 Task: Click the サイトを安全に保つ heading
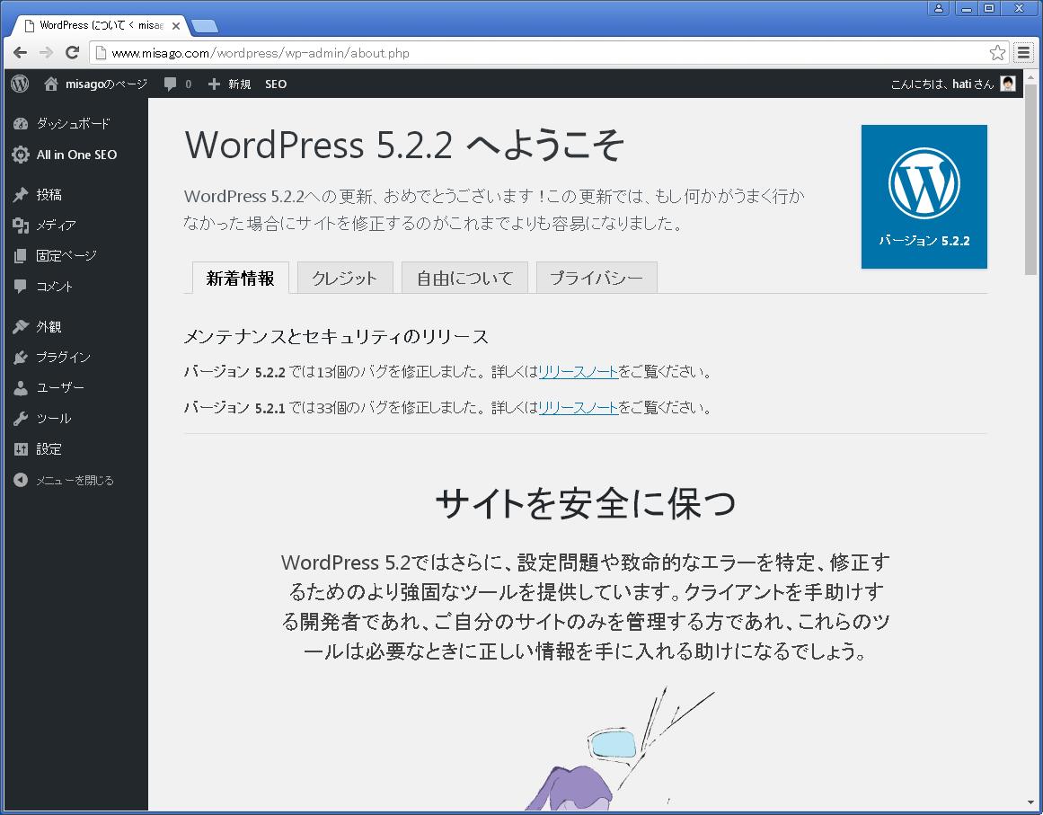586,502
